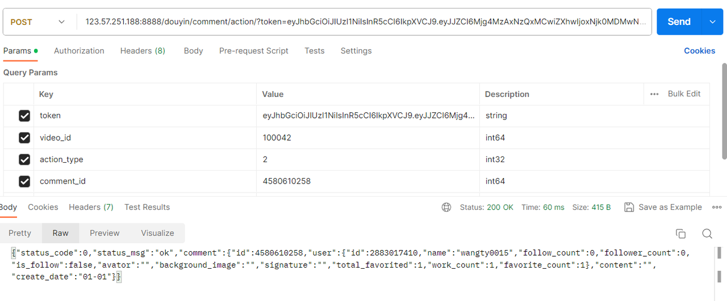Click Bulk Edit for query params

coord(684,94)
